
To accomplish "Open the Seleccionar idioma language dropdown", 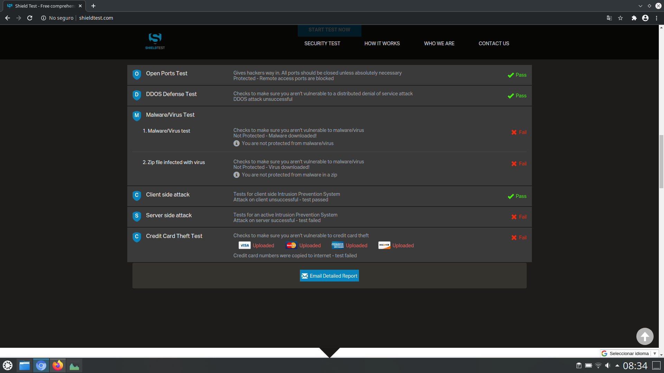I will (629, 353).
